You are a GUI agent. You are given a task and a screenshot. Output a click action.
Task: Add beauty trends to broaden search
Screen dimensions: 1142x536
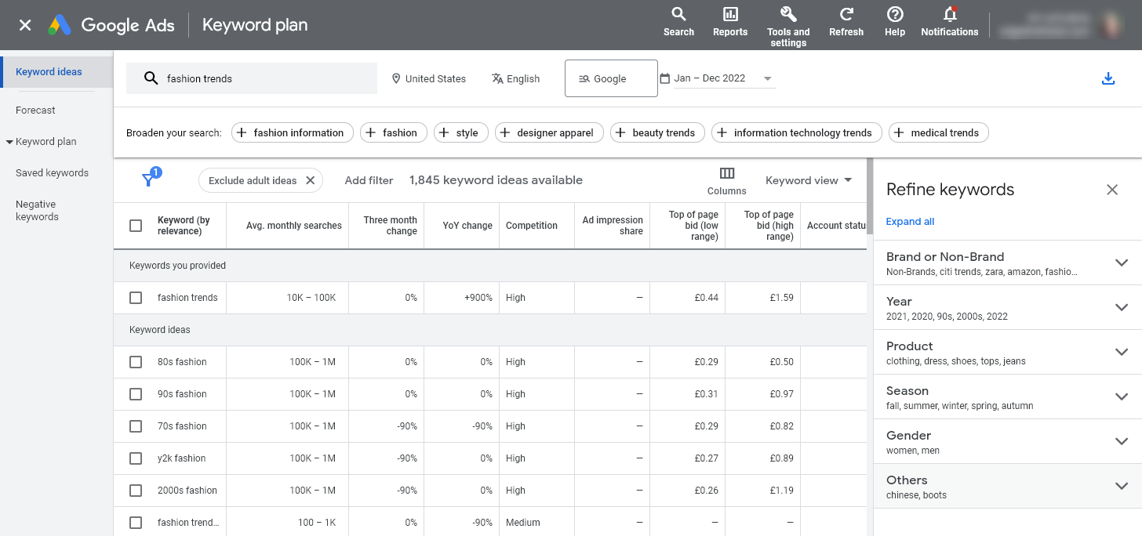[x=657, y=132]
